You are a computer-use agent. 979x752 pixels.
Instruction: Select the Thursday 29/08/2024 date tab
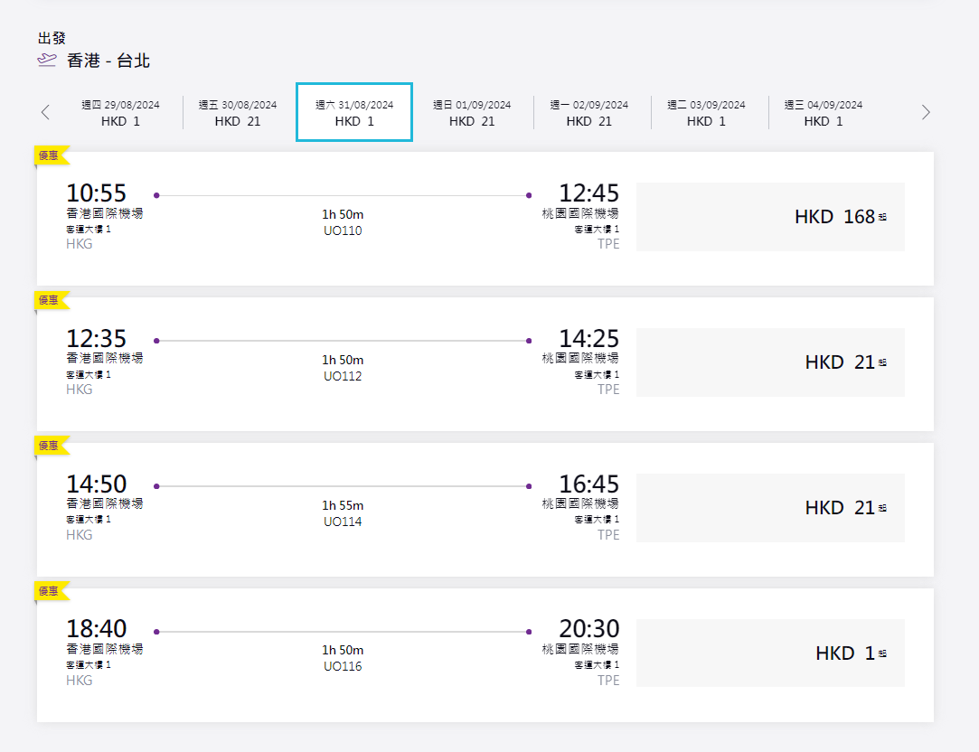[x=120, y=113]
